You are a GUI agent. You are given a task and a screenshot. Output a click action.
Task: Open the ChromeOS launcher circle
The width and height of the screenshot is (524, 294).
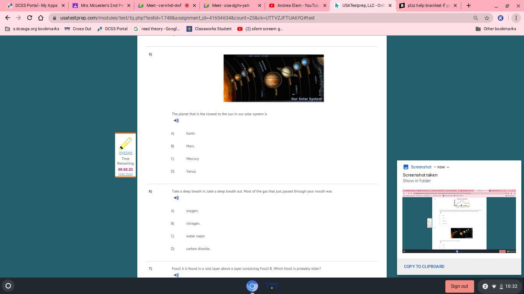(x=8, y=286)
